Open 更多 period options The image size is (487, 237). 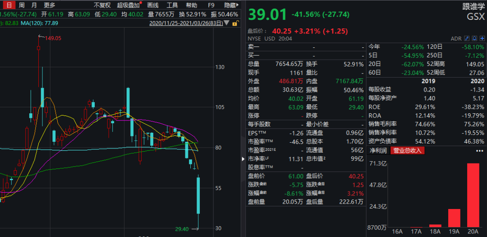point(50,5)
